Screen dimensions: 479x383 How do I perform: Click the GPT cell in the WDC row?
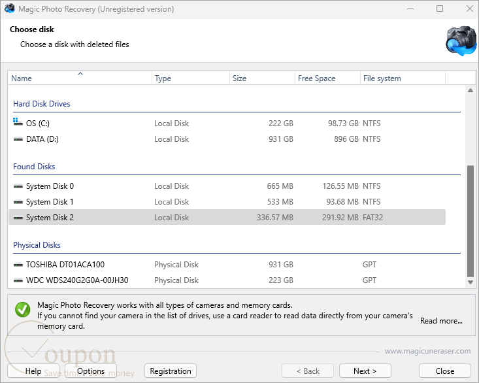point(369,280)
